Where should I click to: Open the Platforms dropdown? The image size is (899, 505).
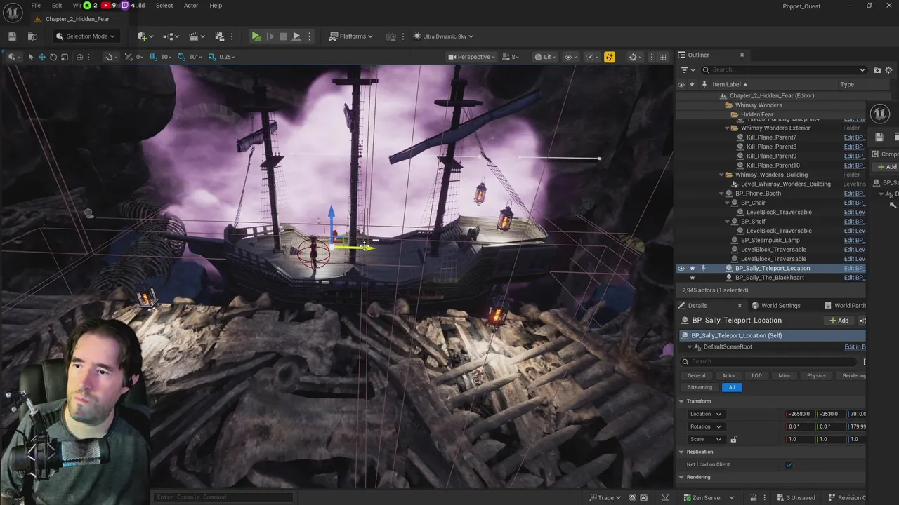coord(352,36)
